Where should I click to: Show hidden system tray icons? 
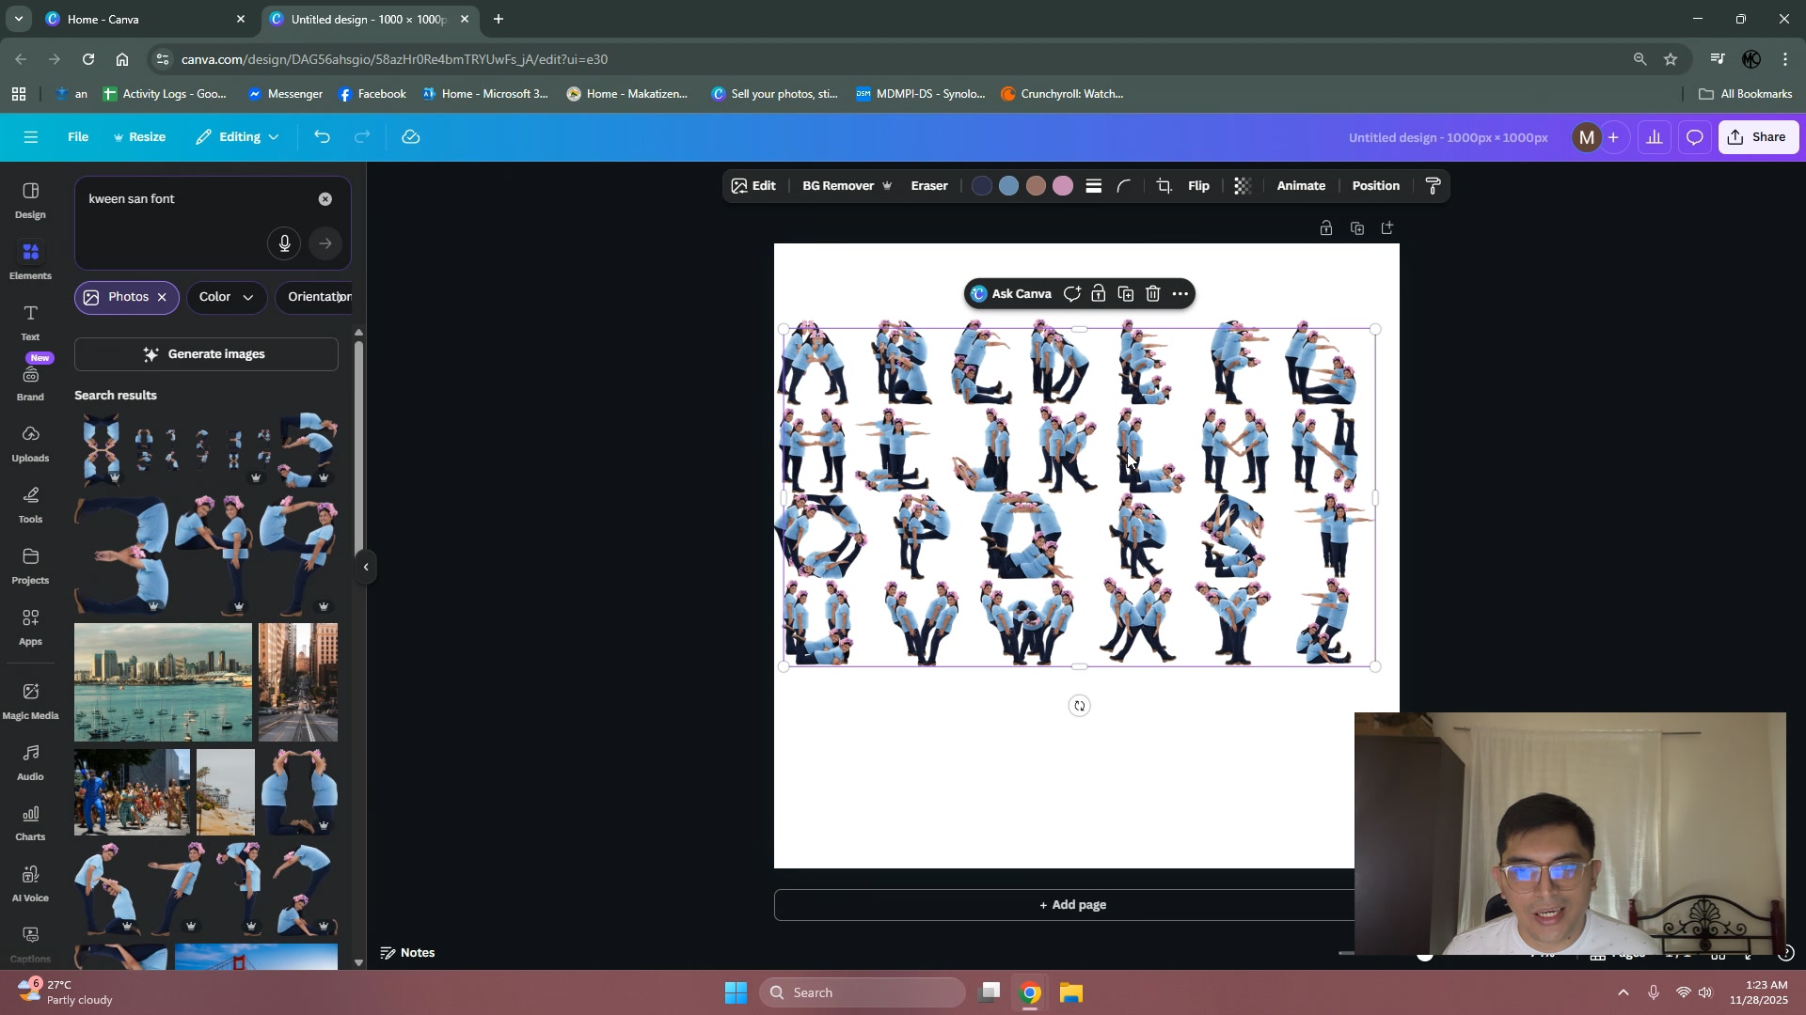1623,992
